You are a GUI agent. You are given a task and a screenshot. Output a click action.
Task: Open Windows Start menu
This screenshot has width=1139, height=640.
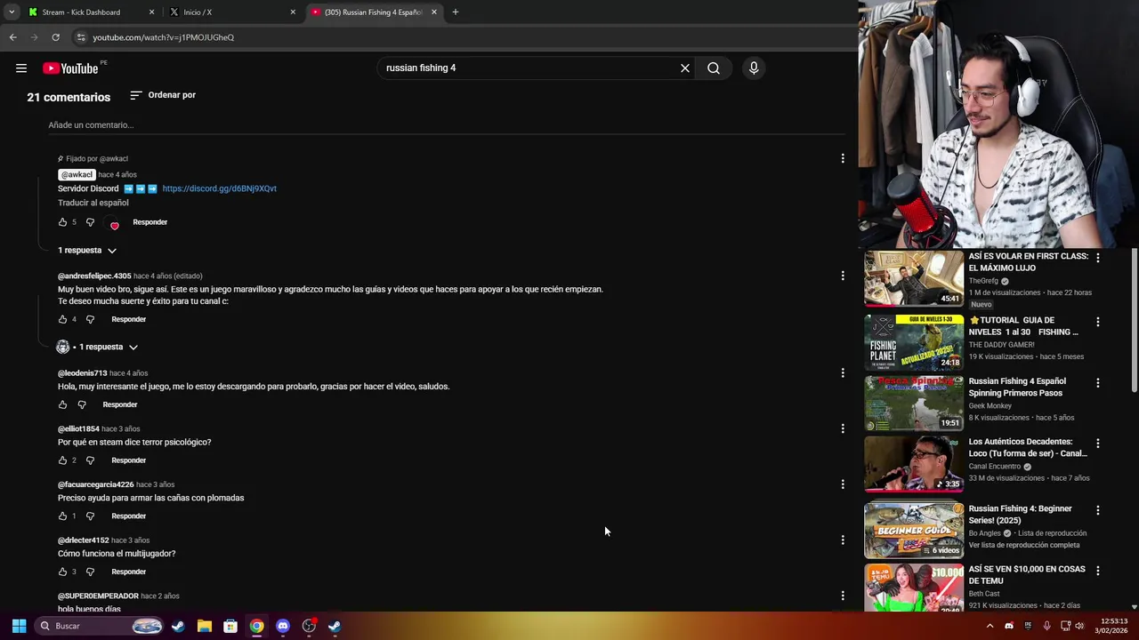tap(19, 626)
